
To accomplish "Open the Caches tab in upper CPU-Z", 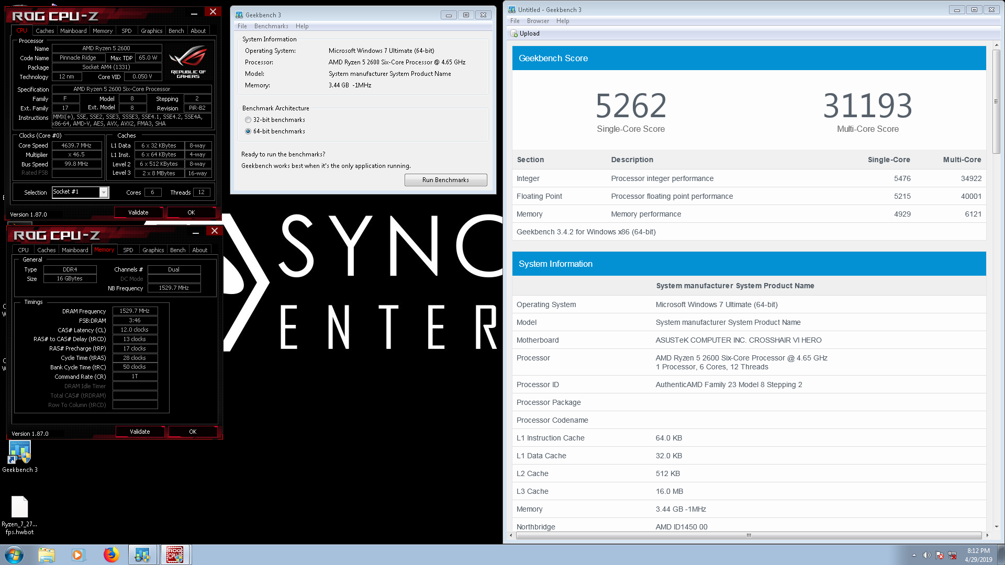I will tap(44, 31).
